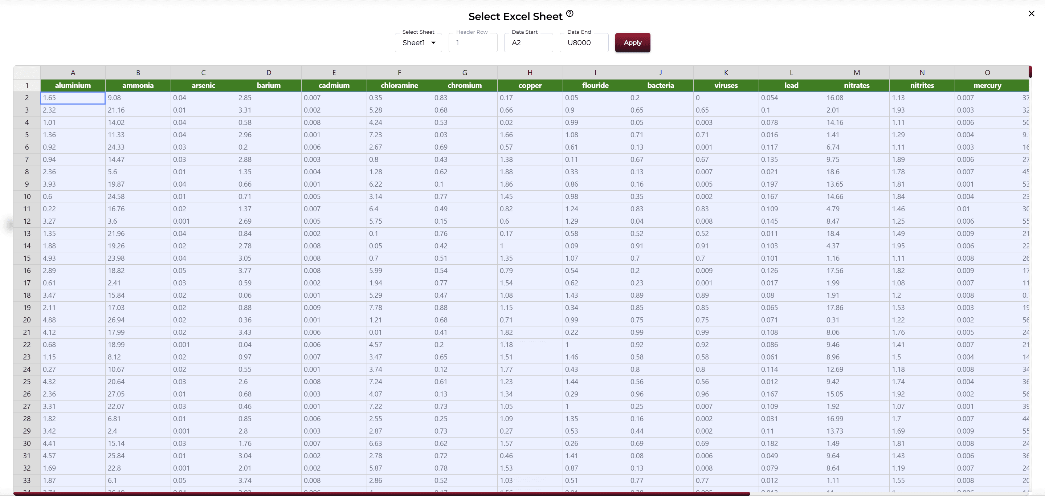
Task: Select column C header
Action: pos(204,73)
